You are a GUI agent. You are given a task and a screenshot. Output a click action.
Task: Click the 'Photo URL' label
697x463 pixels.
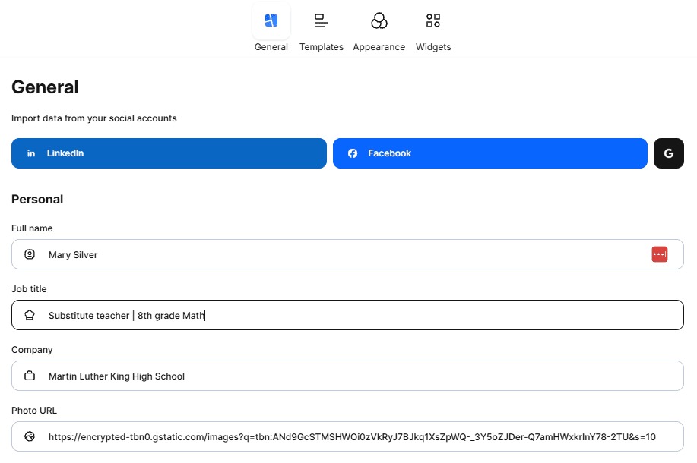34,411
